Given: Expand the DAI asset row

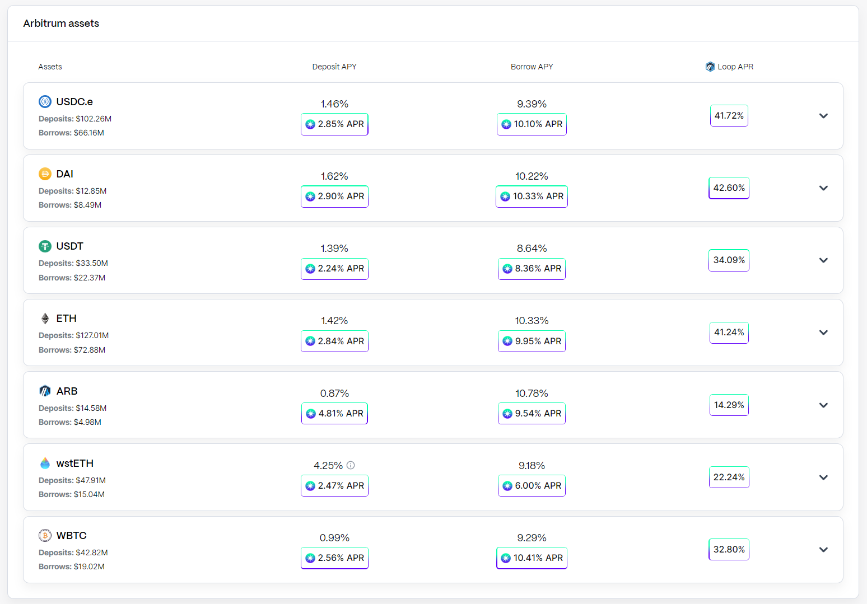Looking at the screenshot, I should click(x=823, y=188).
